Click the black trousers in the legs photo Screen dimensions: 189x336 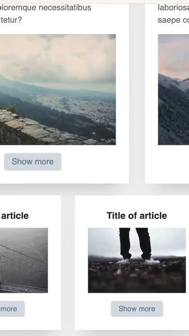coord(135,243)
